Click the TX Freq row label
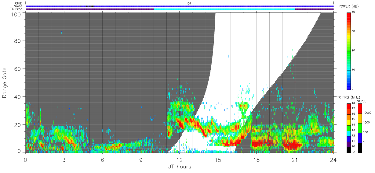The image size is (375, 173). click(x=16, y=9)
